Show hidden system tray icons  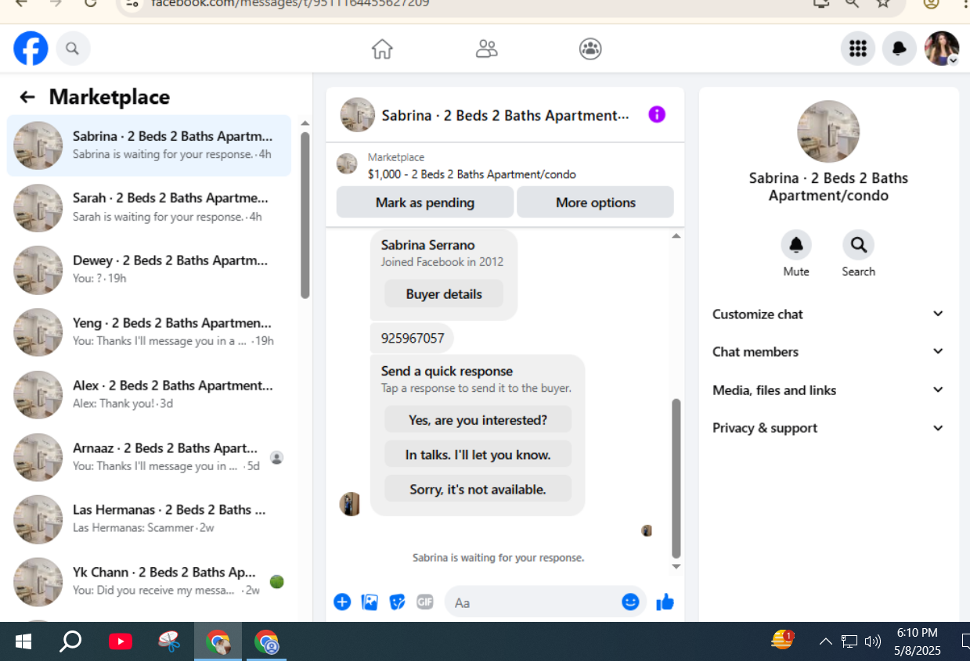click(825, 642)
